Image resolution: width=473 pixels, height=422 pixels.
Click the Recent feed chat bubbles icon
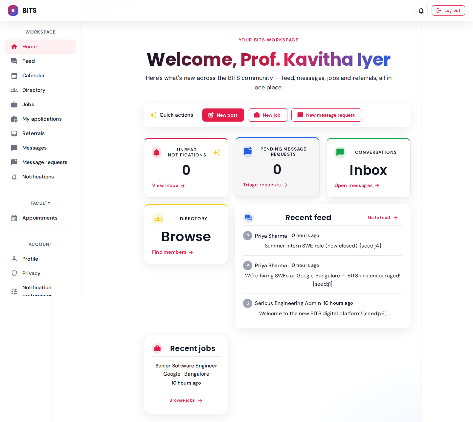click(248, 218)
